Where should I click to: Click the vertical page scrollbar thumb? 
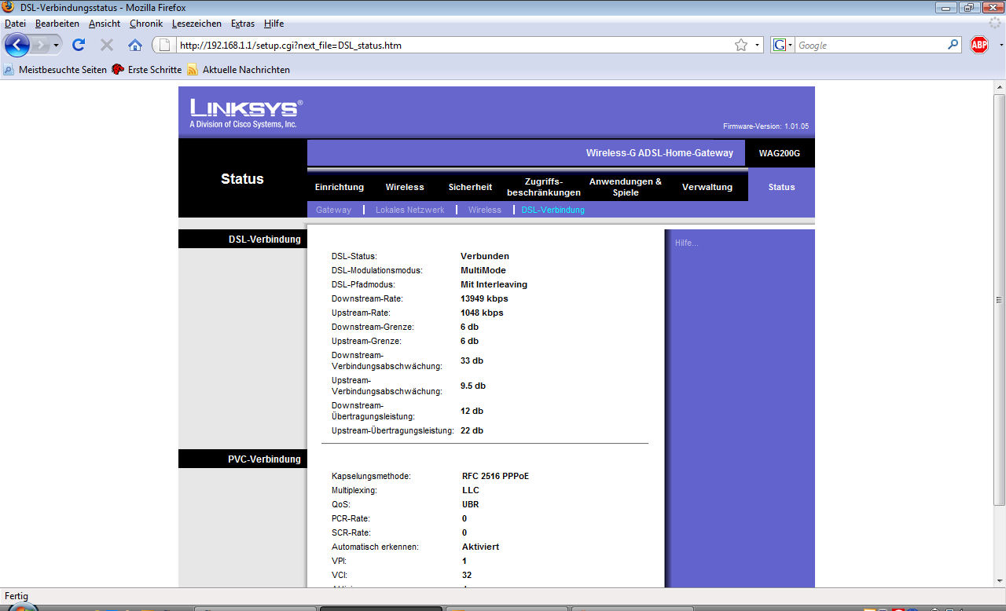[999, 298]
